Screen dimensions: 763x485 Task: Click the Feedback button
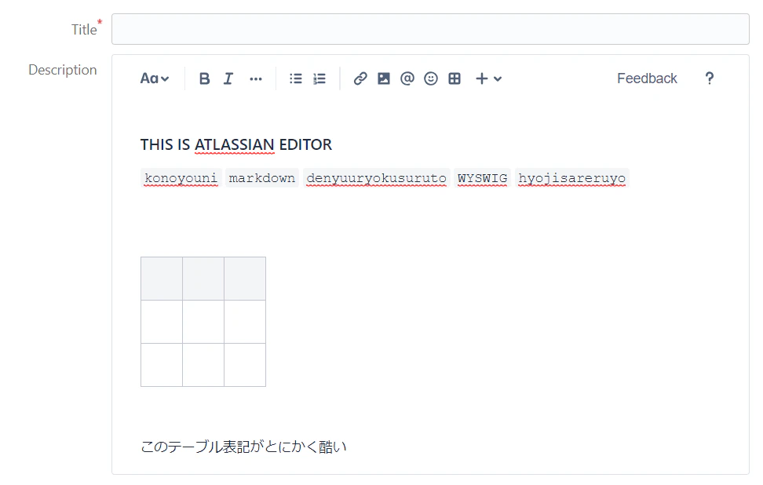647,78
